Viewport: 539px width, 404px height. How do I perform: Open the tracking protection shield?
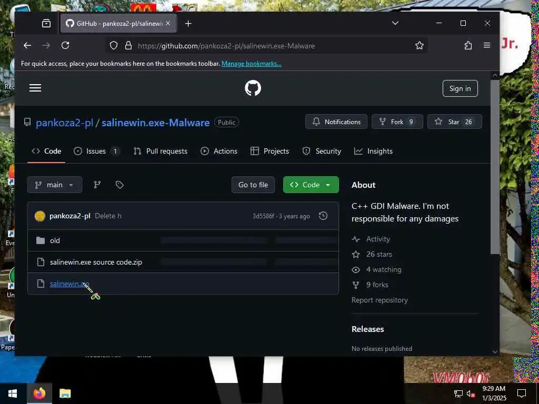114,45
